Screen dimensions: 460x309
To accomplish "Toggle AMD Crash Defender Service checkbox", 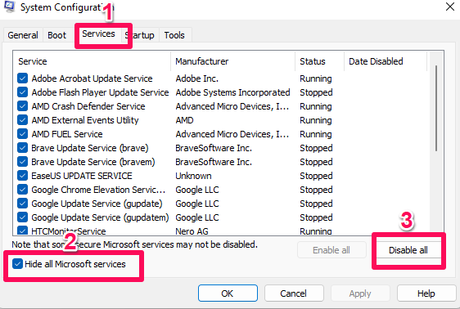I will click(23, 106).
